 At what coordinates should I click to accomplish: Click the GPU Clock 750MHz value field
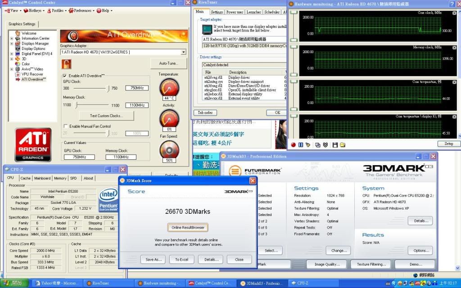point(137,88)
